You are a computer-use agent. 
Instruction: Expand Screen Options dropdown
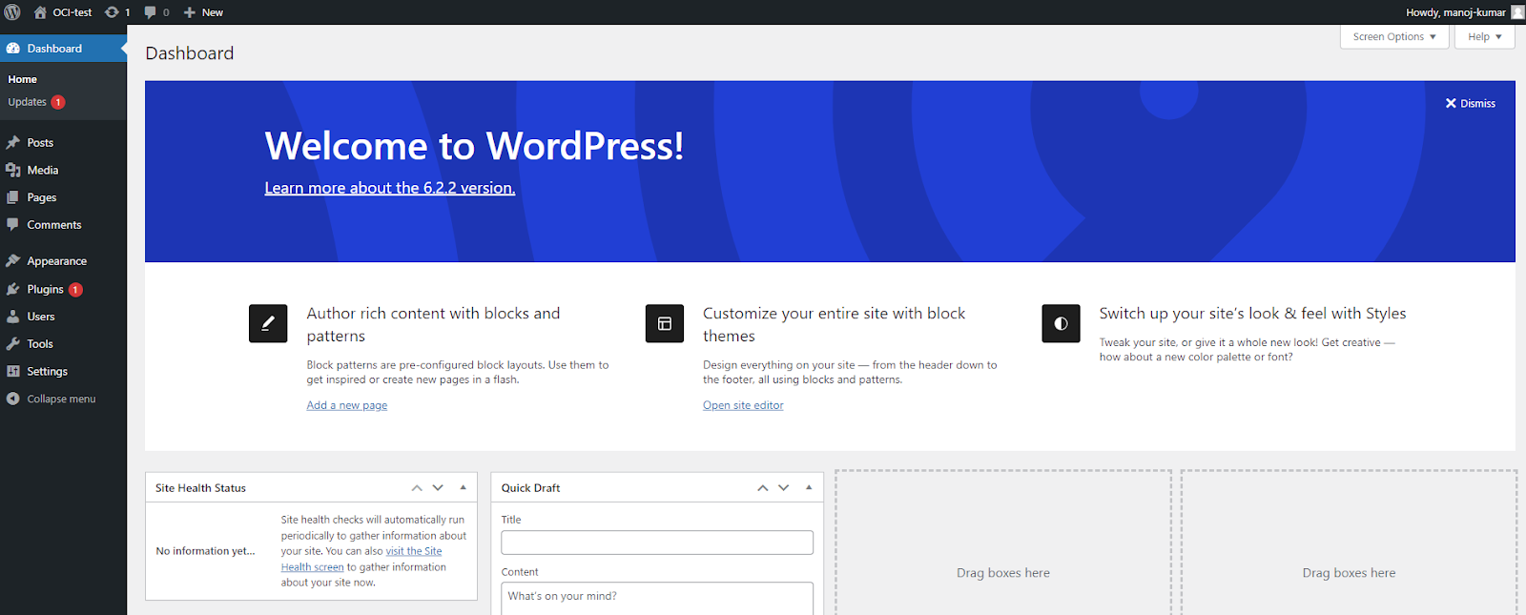[x=1394, y=37]
